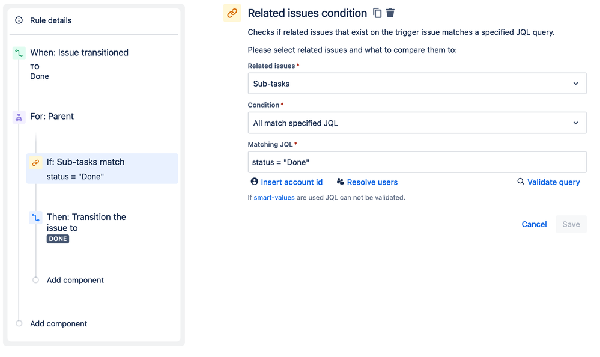The image size is (600, 357).
Task: Click the purple For: Parent branch icon
Action: (19, 117)
